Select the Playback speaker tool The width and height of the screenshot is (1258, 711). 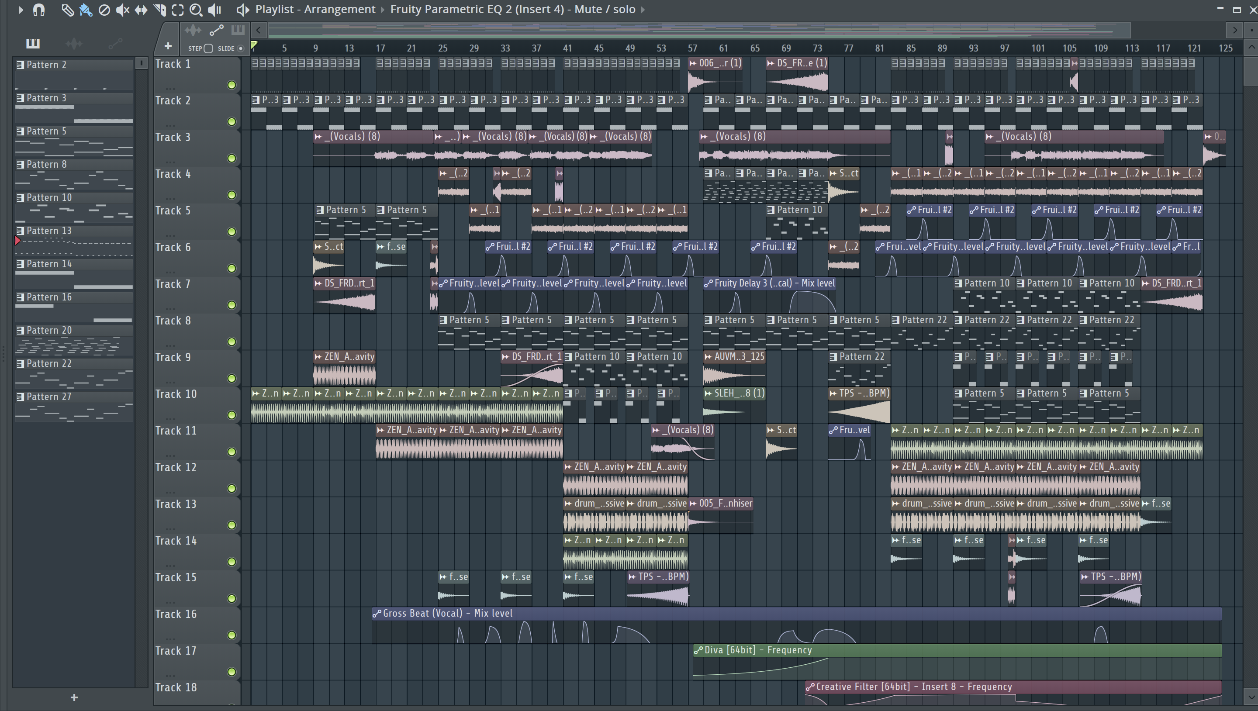[214, 9]
